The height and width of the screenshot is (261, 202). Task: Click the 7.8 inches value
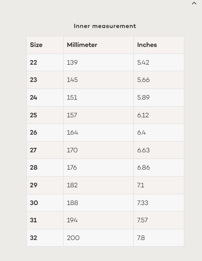pos(141,238)
